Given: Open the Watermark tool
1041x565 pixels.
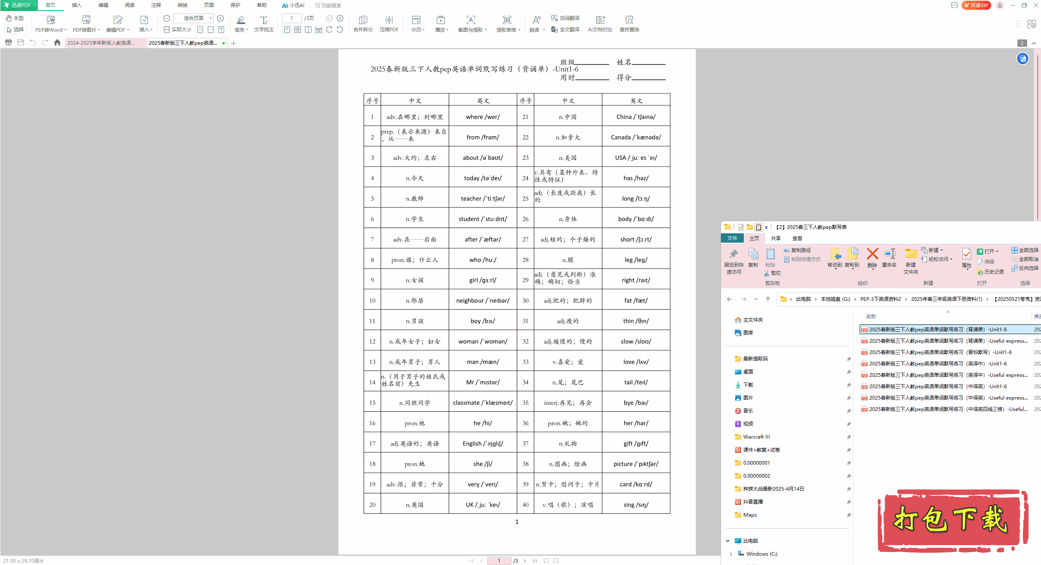Looking at the screenshot, I should 418,24.
